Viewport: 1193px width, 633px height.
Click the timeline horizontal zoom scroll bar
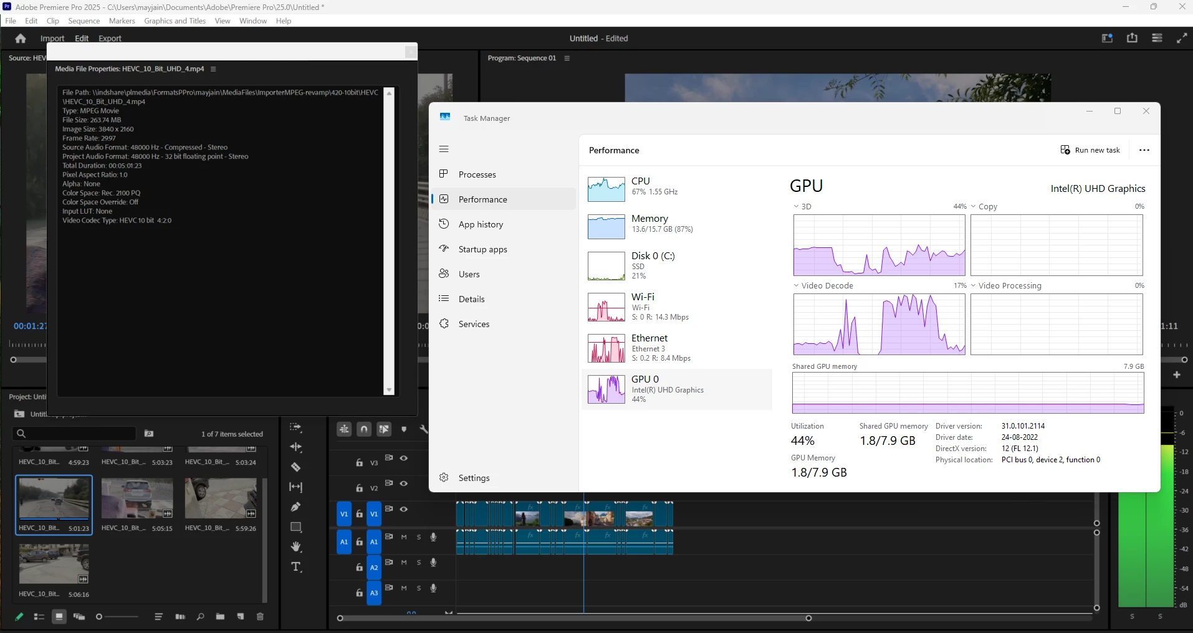pyautogui.click(x=574, y=618)
